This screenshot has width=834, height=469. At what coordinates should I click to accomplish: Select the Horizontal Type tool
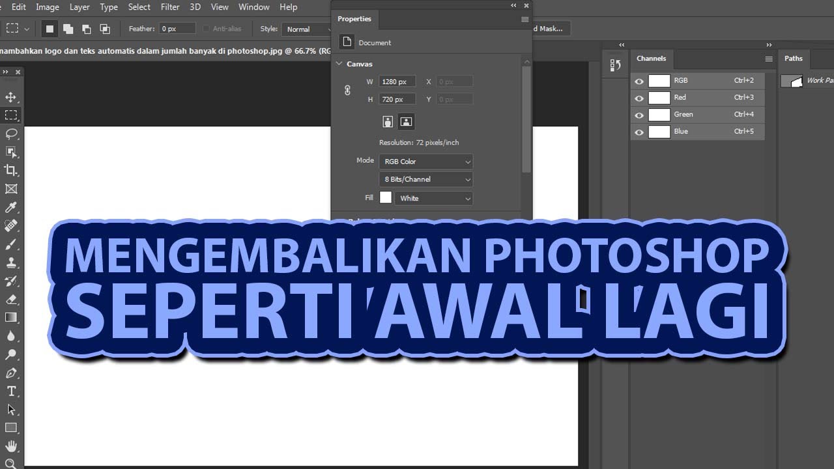coord(11,391)
